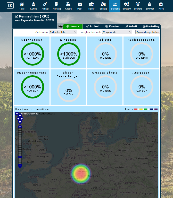
Task: Switch to the Kunden tab
Action: (x=112, y=26)
